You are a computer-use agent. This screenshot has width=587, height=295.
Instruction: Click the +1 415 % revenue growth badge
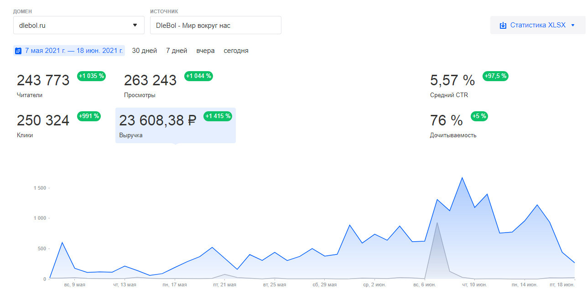point(218,116)
